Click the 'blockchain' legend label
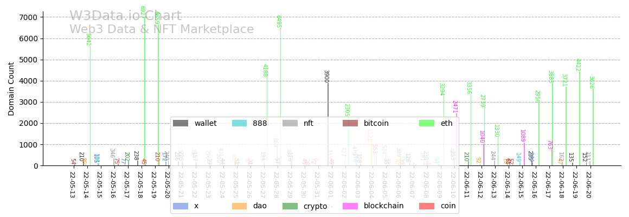This screenshot has width=629, height=217. point(384,206)
